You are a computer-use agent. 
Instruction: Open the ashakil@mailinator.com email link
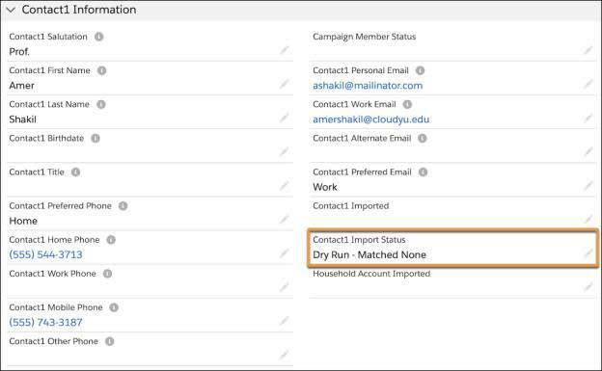tap(368, 86)
